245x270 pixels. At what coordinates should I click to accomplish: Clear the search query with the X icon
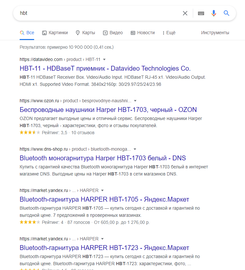click(185, 13)
